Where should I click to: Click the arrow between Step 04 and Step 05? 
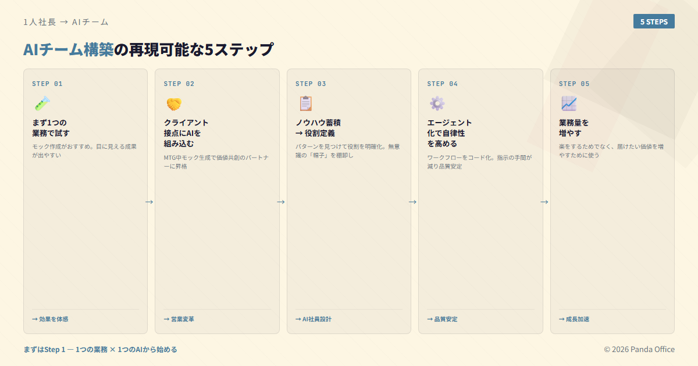click(x=544, y=202)
